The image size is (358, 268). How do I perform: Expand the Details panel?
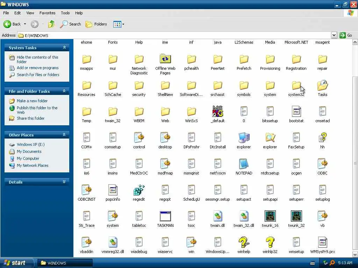tap(64, 182)
